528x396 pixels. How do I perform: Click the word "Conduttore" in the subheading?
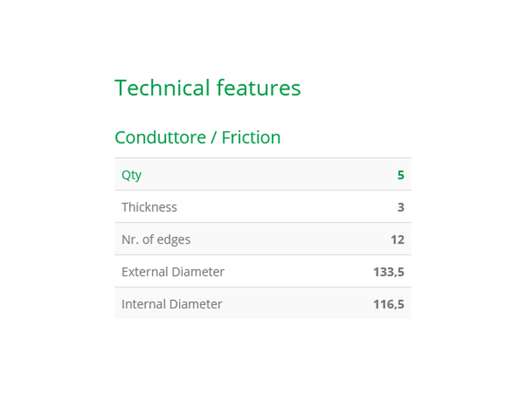pos(160,138)
